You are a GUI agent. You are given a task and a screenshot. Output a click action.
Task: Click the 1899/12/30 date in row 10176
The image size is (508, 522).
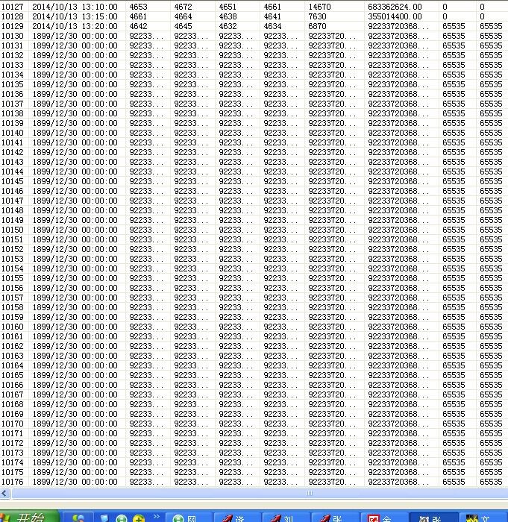tap(75, 482)
